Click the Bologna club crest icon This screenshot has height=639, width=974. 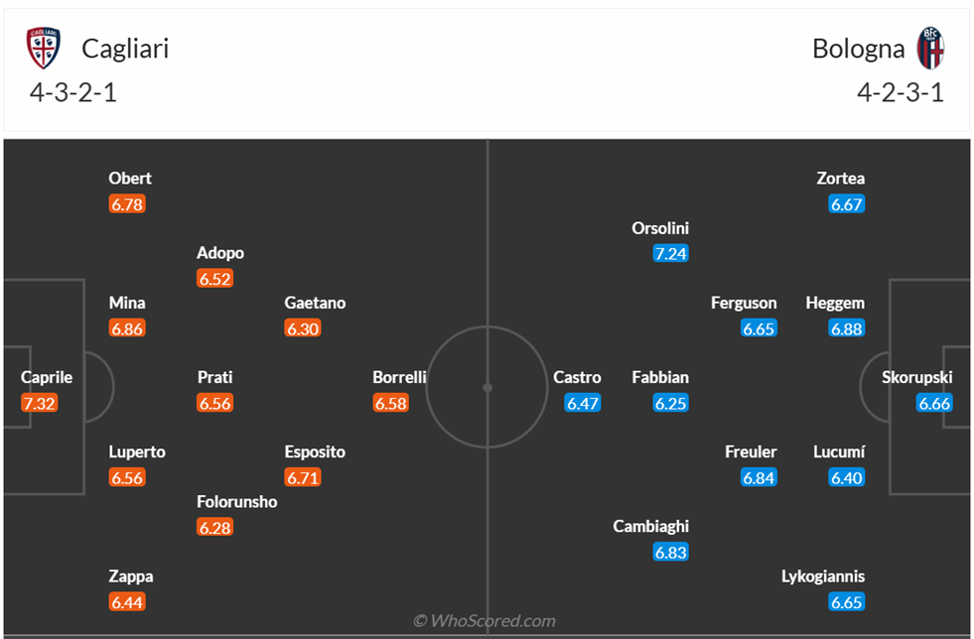tap(930, 48)
